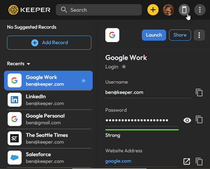Screen dimensions: 210x169
Task: Click the Launch button
Action: 154,35
